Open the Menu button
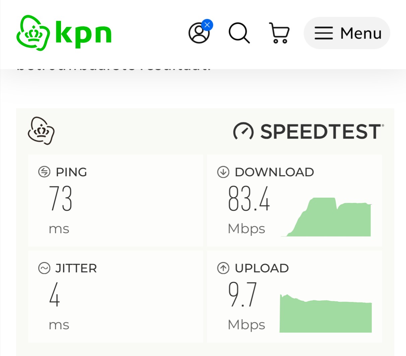This screenshot has height=356, width=406. pyautogui.click(x=347, y=33)
